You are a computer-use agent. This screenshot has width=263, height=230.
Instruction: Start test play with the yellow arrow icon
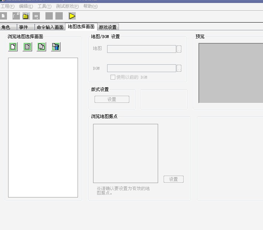(72, 16)
